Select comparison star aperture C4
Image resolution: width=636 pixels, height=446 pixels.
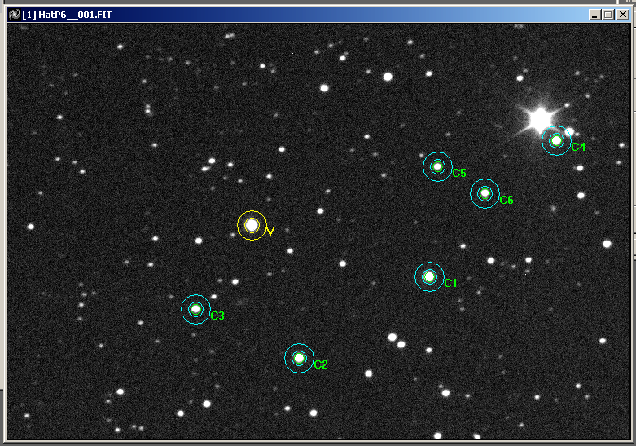point(556,141)
